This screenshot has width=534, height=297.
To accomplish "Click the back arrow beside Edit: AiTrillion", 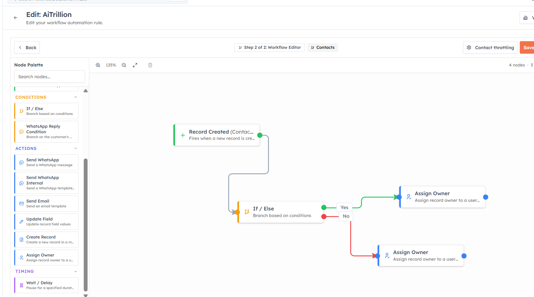I will pos(16,18).
